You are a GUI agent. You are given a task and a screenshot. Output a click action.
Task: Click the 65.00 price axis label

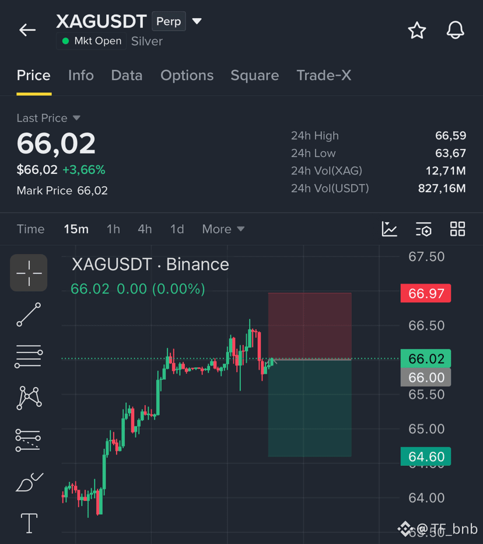[x=426, y=429]
